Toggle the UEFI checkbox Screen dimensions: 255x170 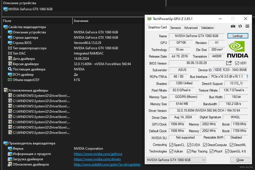237,63
